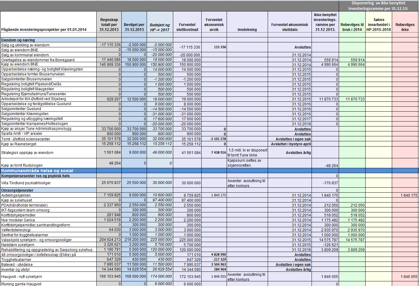419x286 pixels.
Task: Select 'Rehabilitering og oppgradering av Sarpsborg sykehus'
Action: (47, 250)
